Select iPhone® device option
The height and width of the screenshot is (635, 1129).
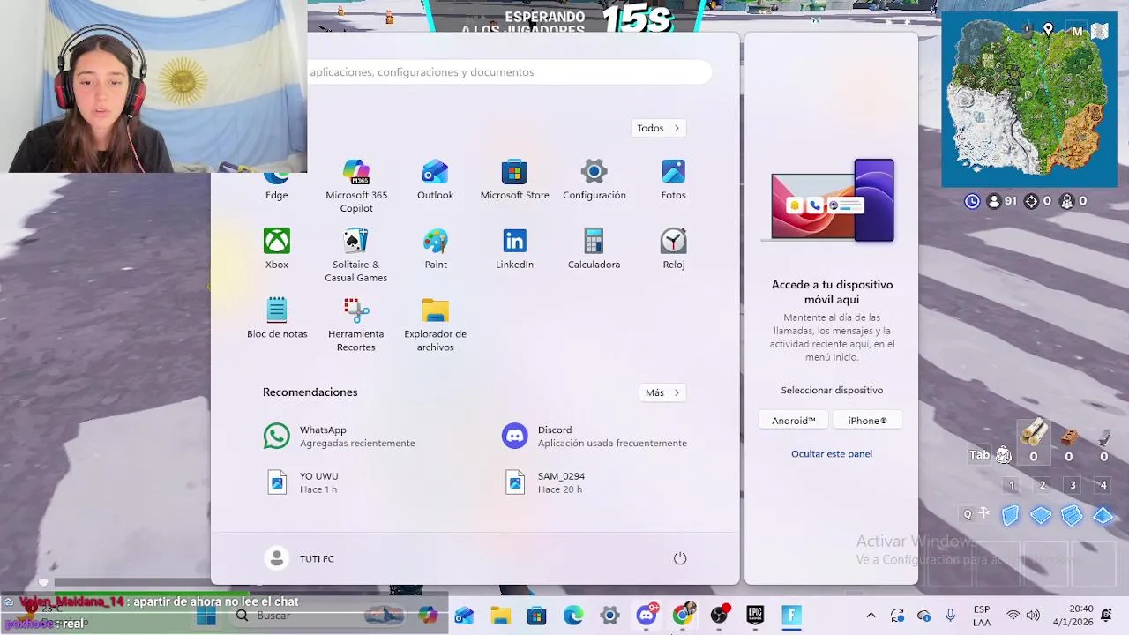(867, 421)
